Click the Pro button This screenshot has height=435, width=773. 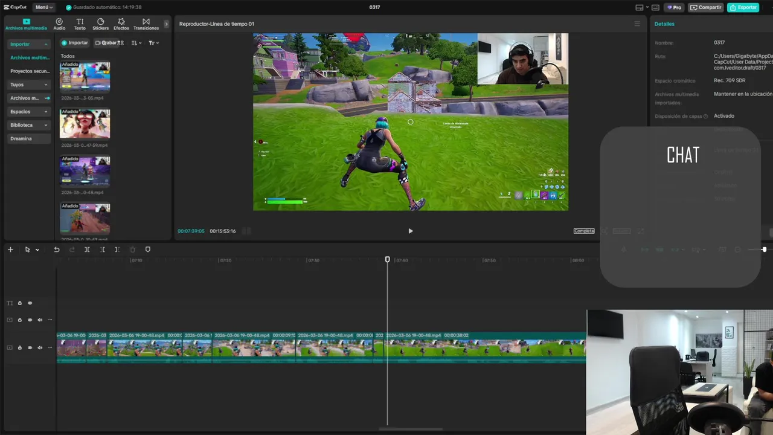[x=674, y=7]
